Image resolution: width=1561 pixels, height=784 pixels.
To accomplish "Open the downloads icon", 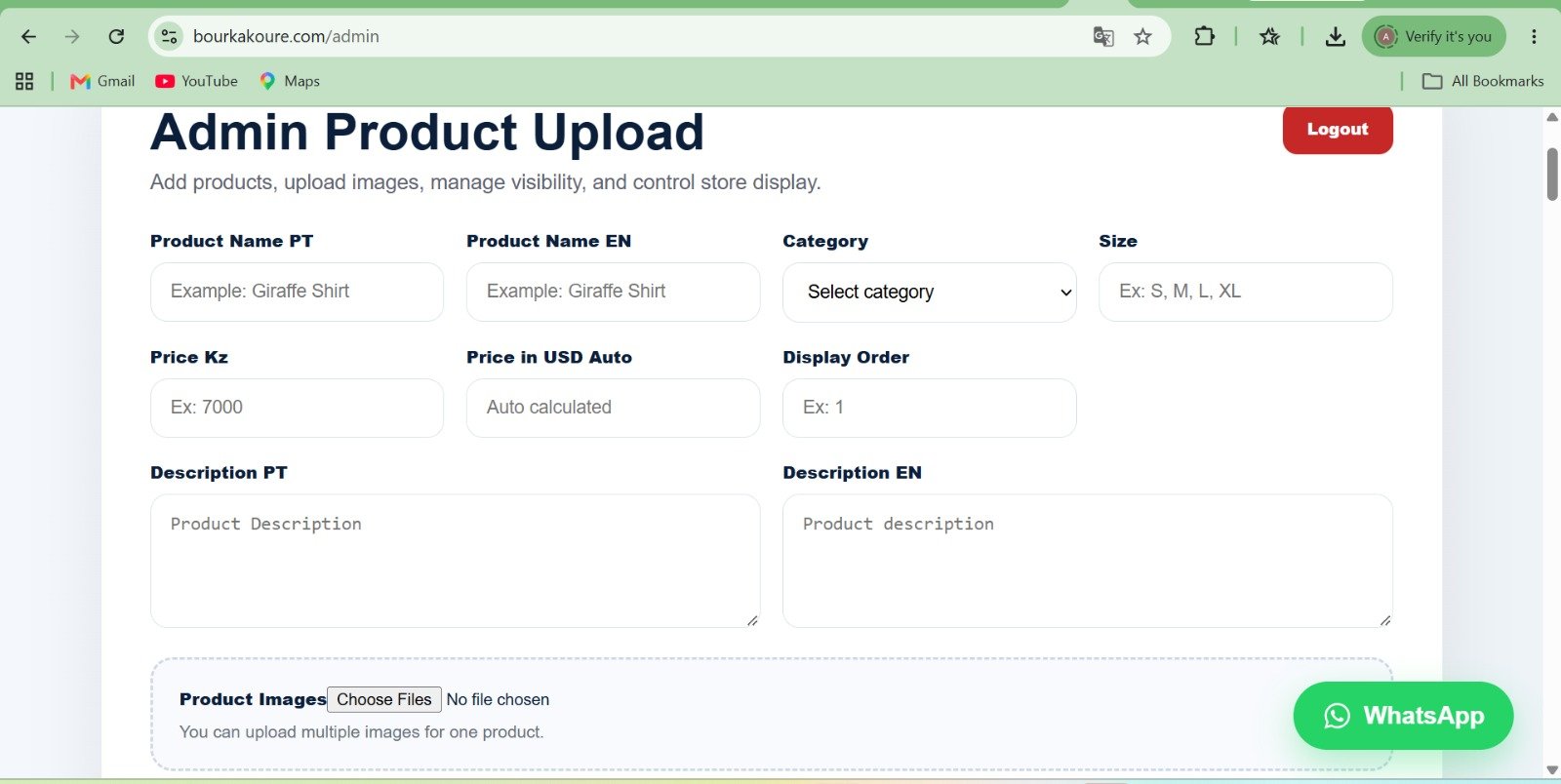I will pos(1335,37).
